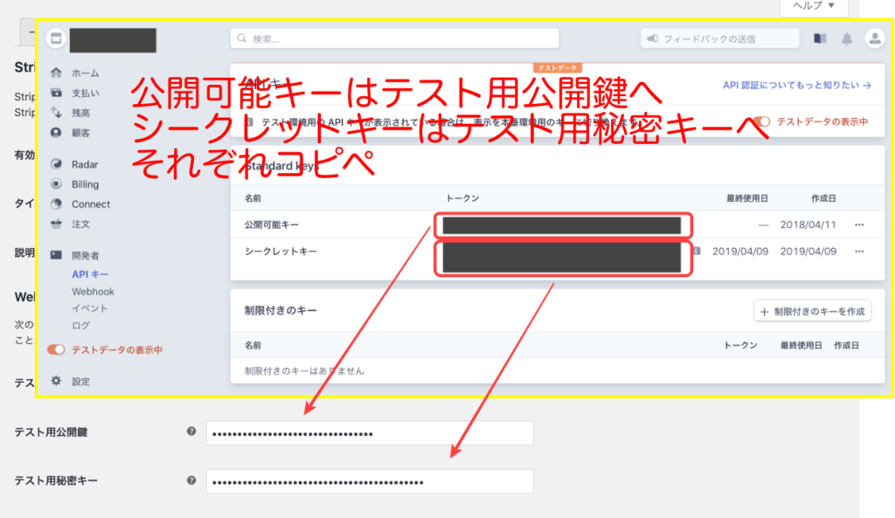Screen dimensions: 895x518
Task: Open the Billing sidebar icon
Action: pyautogui.click(x=56, y=183)
